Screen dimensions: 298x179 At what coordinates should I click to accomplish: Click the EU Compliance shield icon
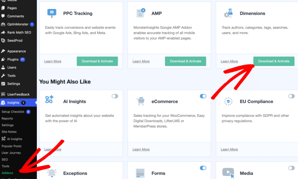(x=228, y=101)
